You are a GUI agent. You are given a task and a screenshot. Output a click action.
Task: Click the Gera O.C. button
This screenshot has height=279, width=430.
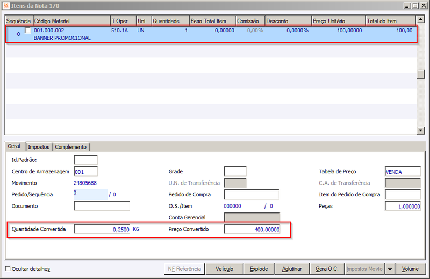click(327, 269)
